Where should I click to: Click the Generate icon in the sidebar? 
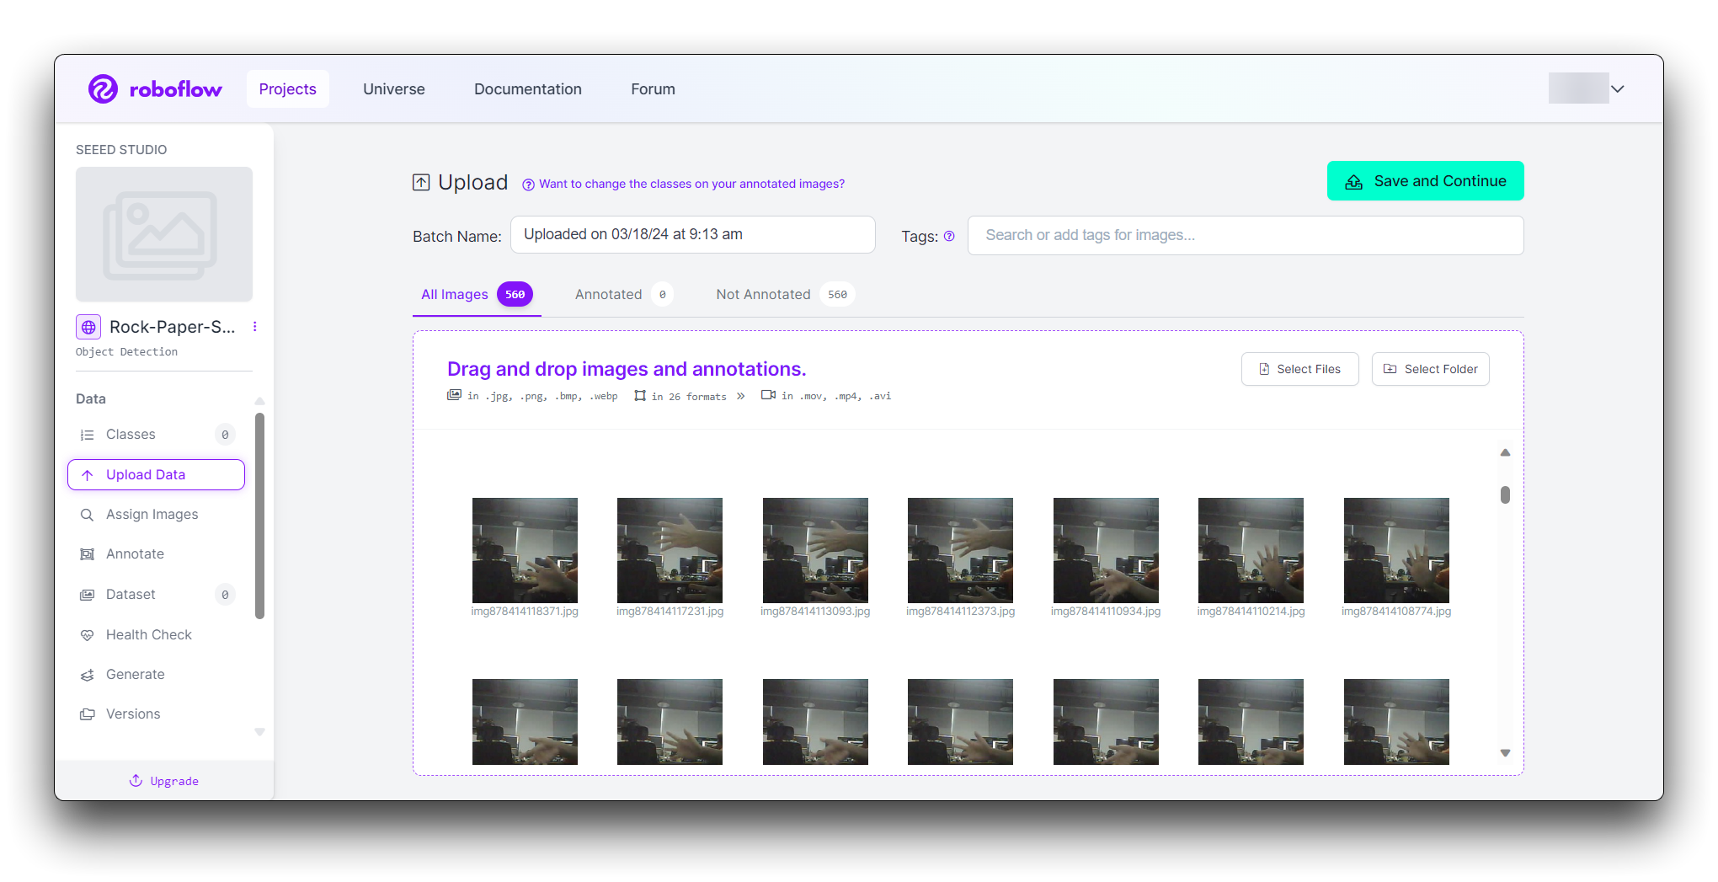pos(87,675)
